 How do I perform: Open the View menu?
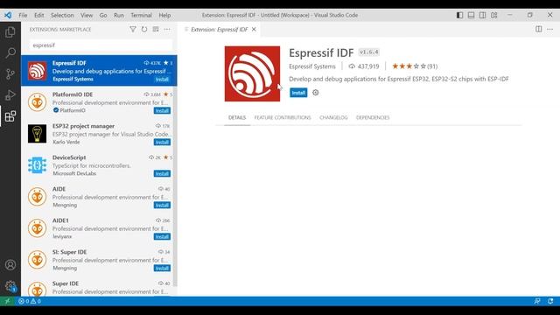point(87,15)
